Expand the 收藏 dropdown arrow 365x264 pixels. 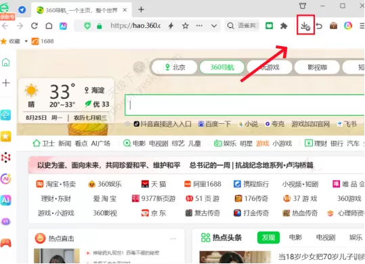pos(26,41)
